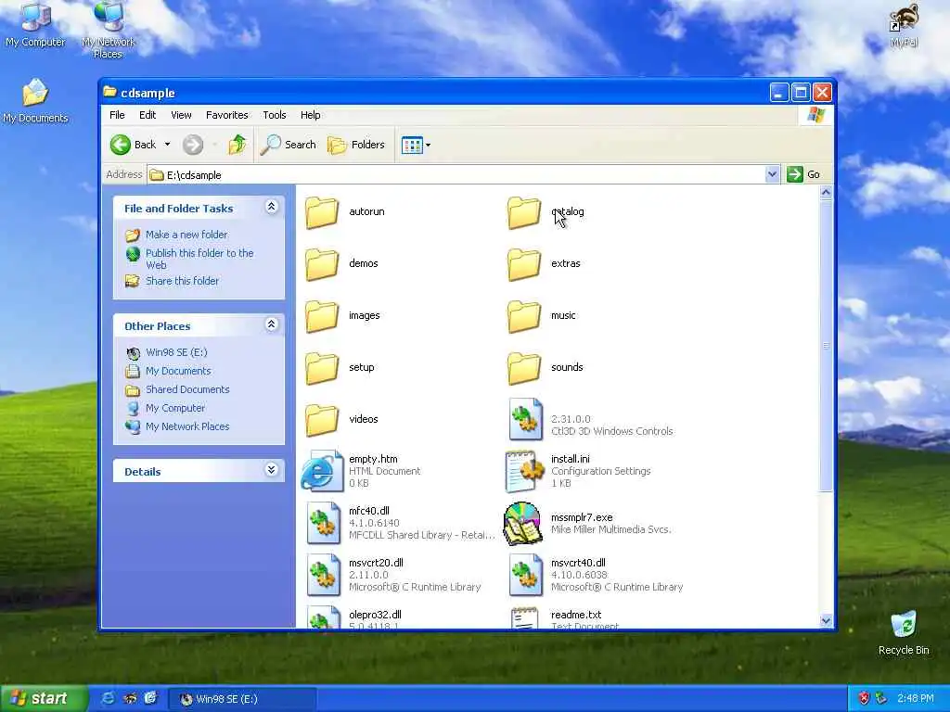Select the extras folder icon

click(x=524, y=264)
